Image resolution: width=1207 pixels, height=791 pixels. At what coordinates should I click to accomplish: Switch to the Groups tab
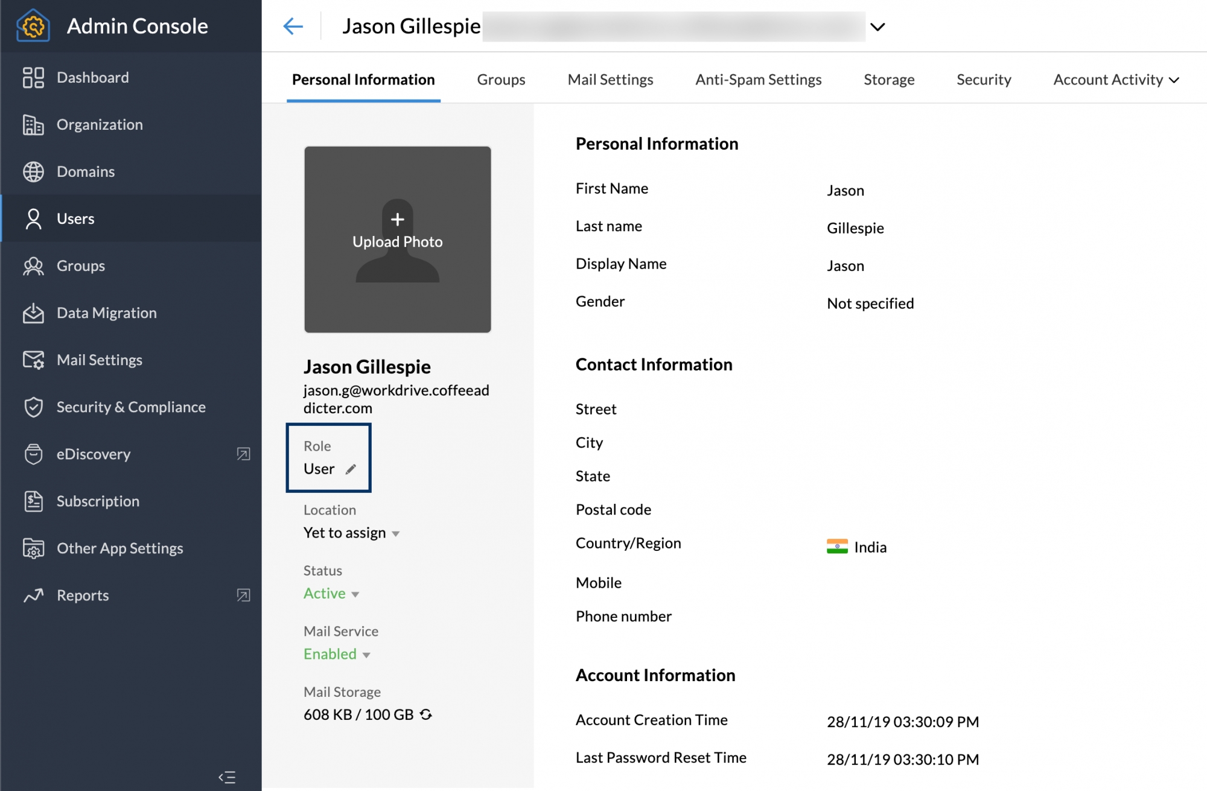tap(500, 78)
